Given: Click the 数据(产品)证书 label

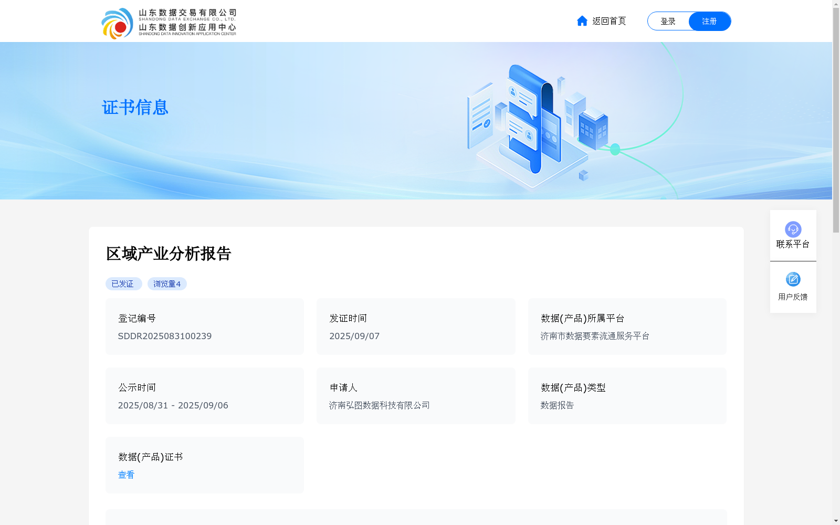Looking at the screenshot, I should (150, 457).
